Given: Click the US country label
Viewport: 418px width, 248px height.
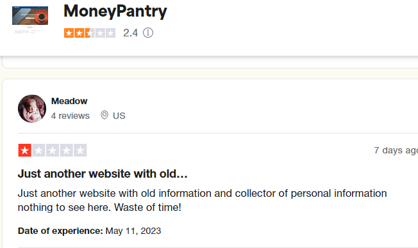Looking at the screenshot, I should pos(119,116).
